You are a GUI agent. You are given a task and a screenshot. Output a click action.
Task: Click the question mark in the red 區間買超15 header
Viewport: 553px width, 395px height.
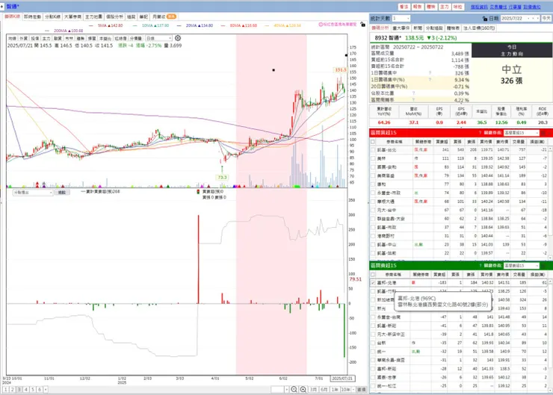[x=480, y=133]
